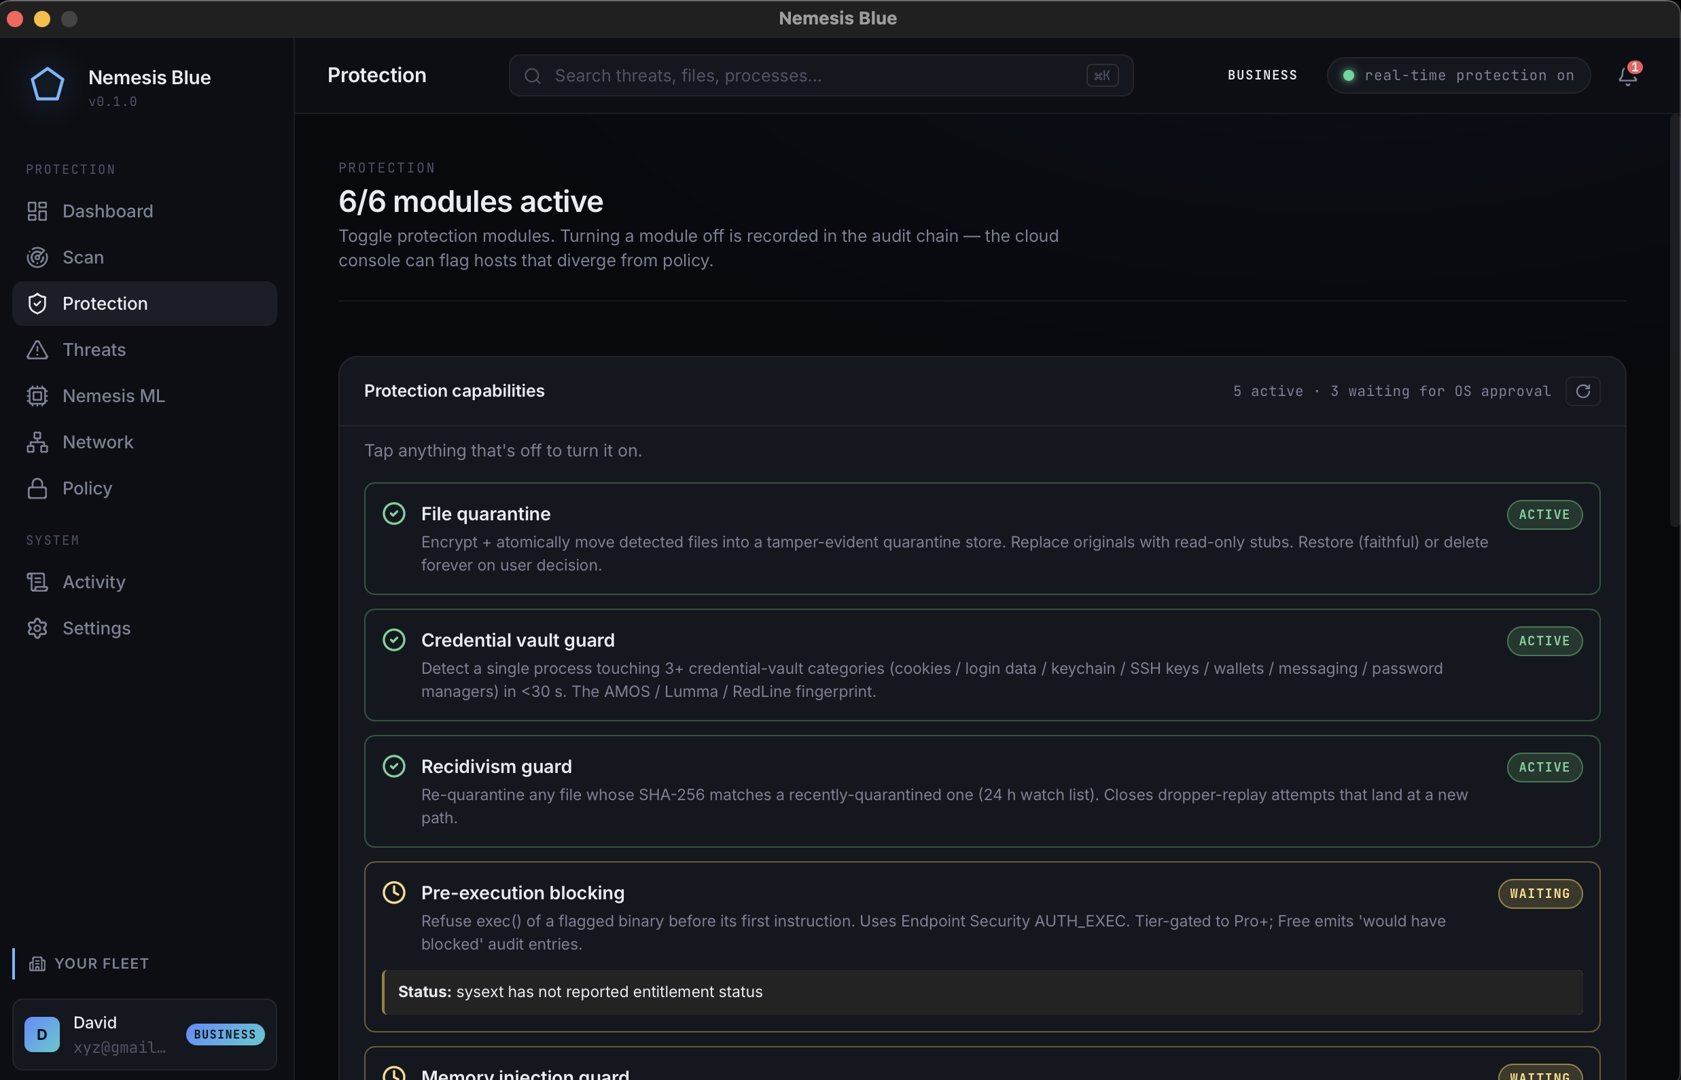The width and height of the screenshot is (1681, 1080).
Task: Open notifications bell with badge
Action: 1628,75
